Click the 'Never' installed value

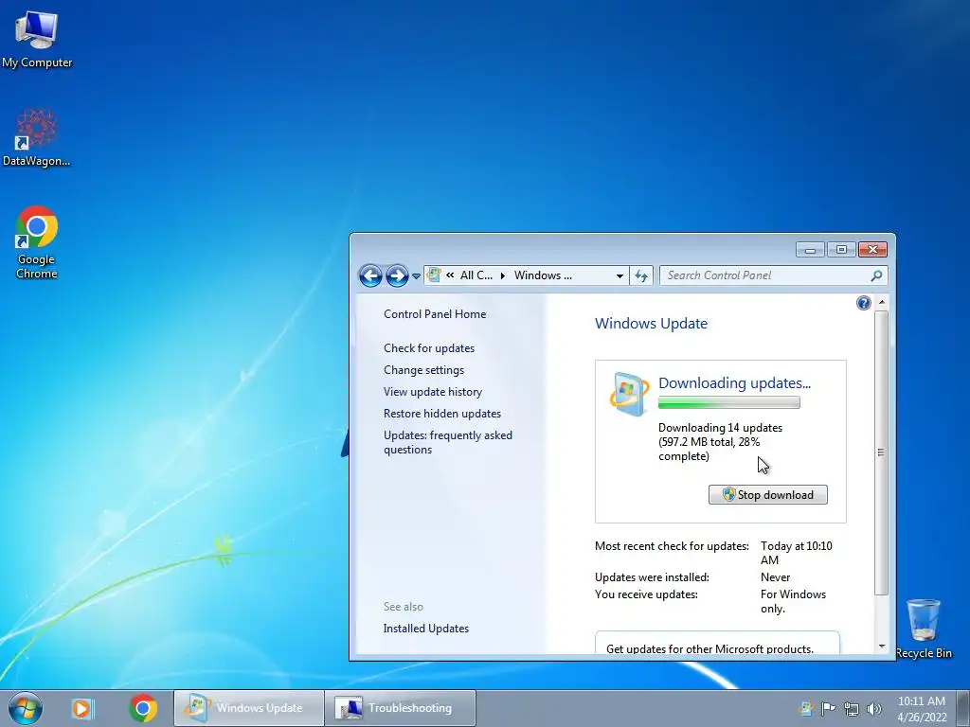(x=775, y=577)
